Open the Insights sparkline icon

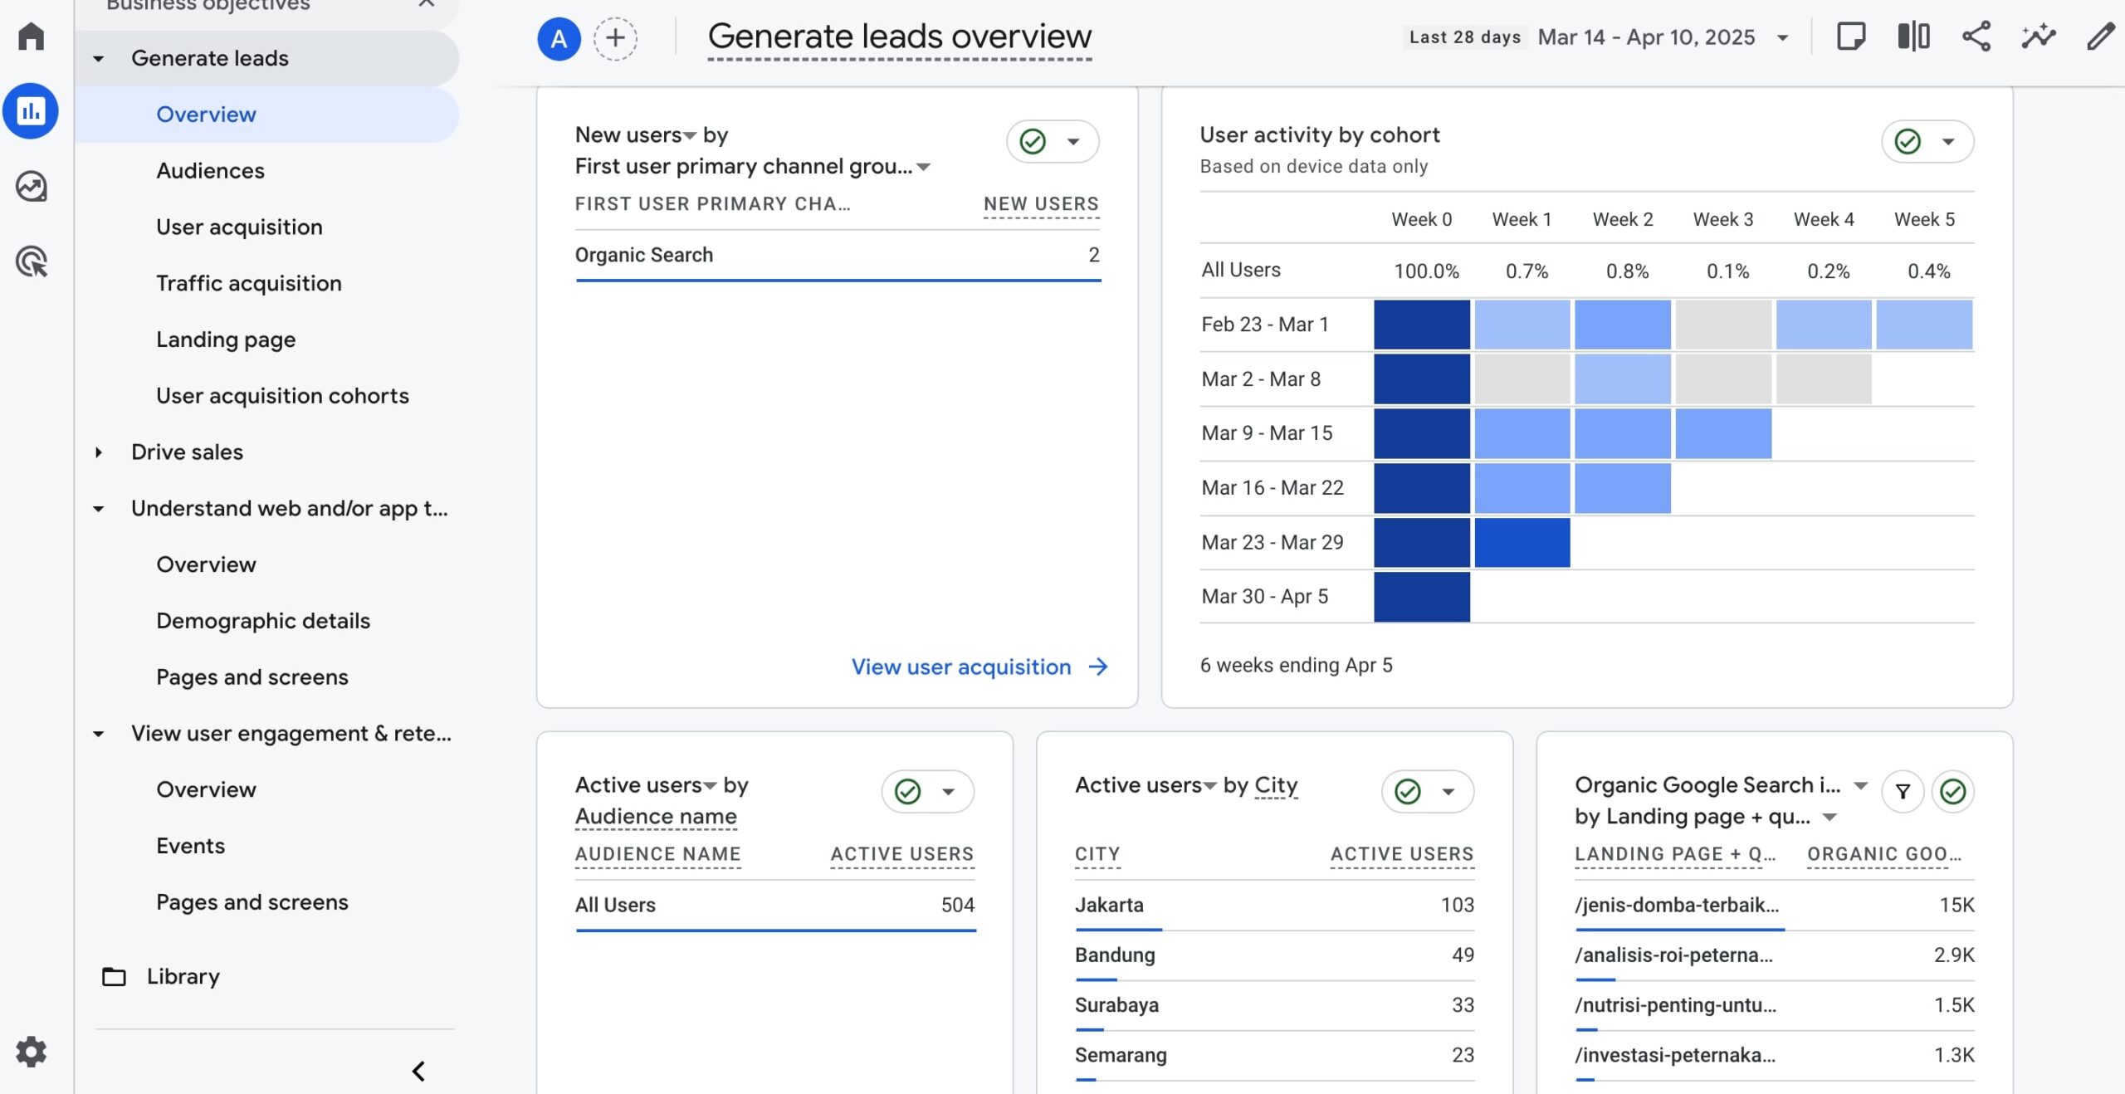2038,37
